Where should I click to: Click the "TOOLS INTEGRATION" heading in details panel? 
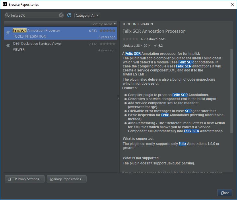pyautogui.click(x=137, y=24)
